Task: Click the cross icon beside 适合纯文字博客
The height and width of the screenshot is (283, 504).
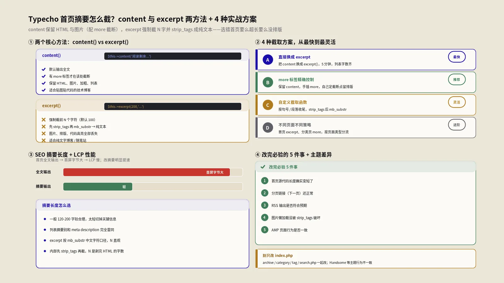Action: [44, 140]
